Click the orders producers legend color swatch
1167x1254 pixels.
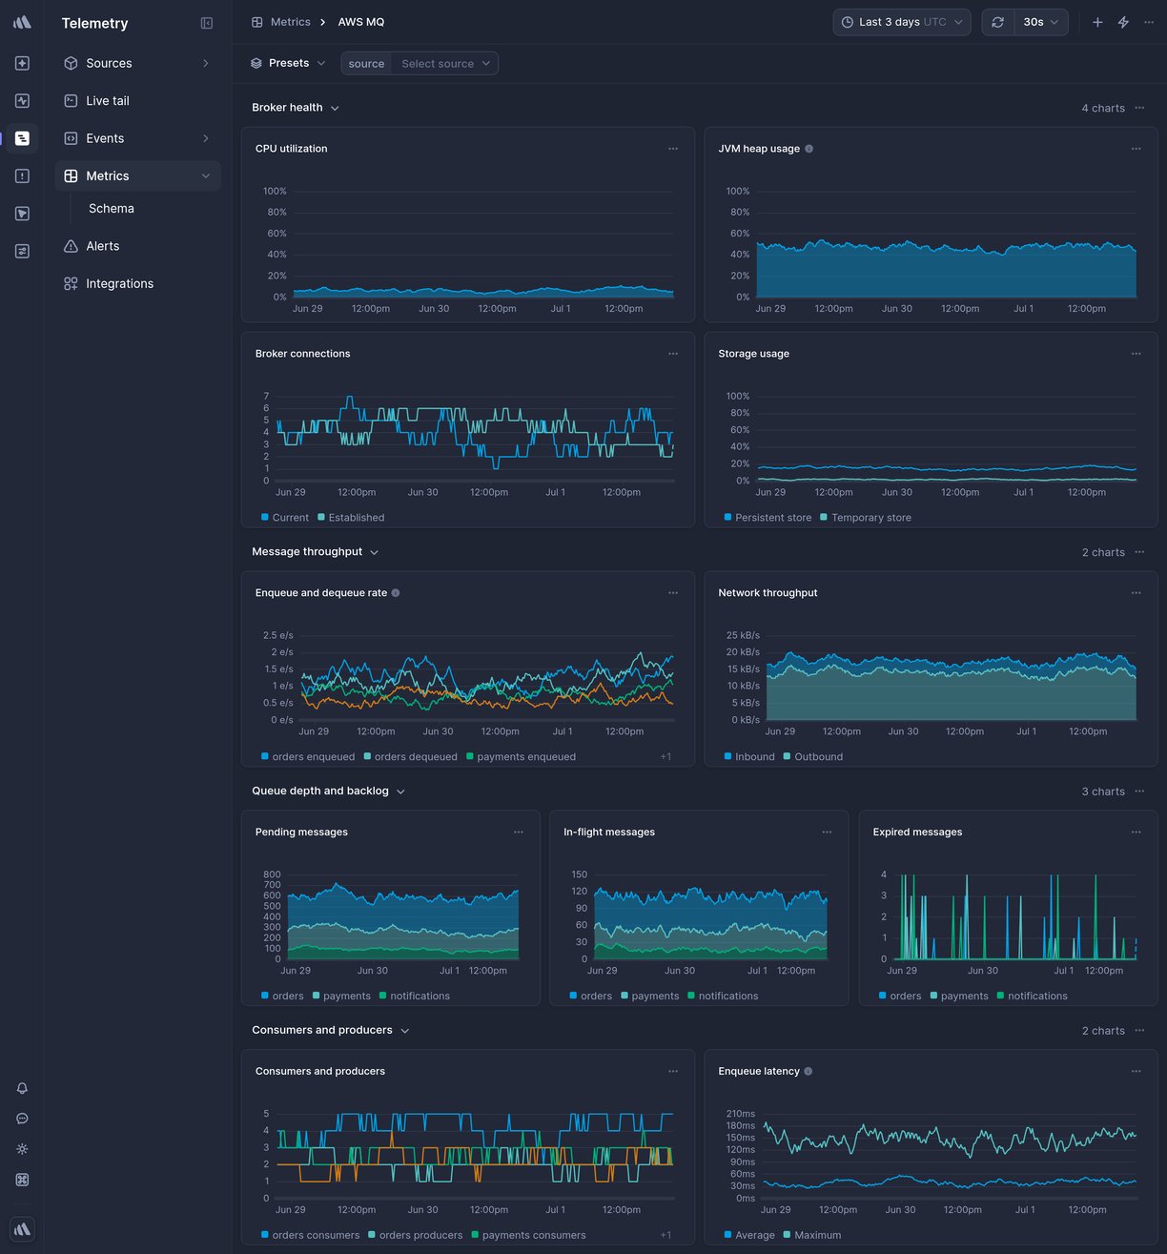pyautogui.click(x=372, y=1236)
